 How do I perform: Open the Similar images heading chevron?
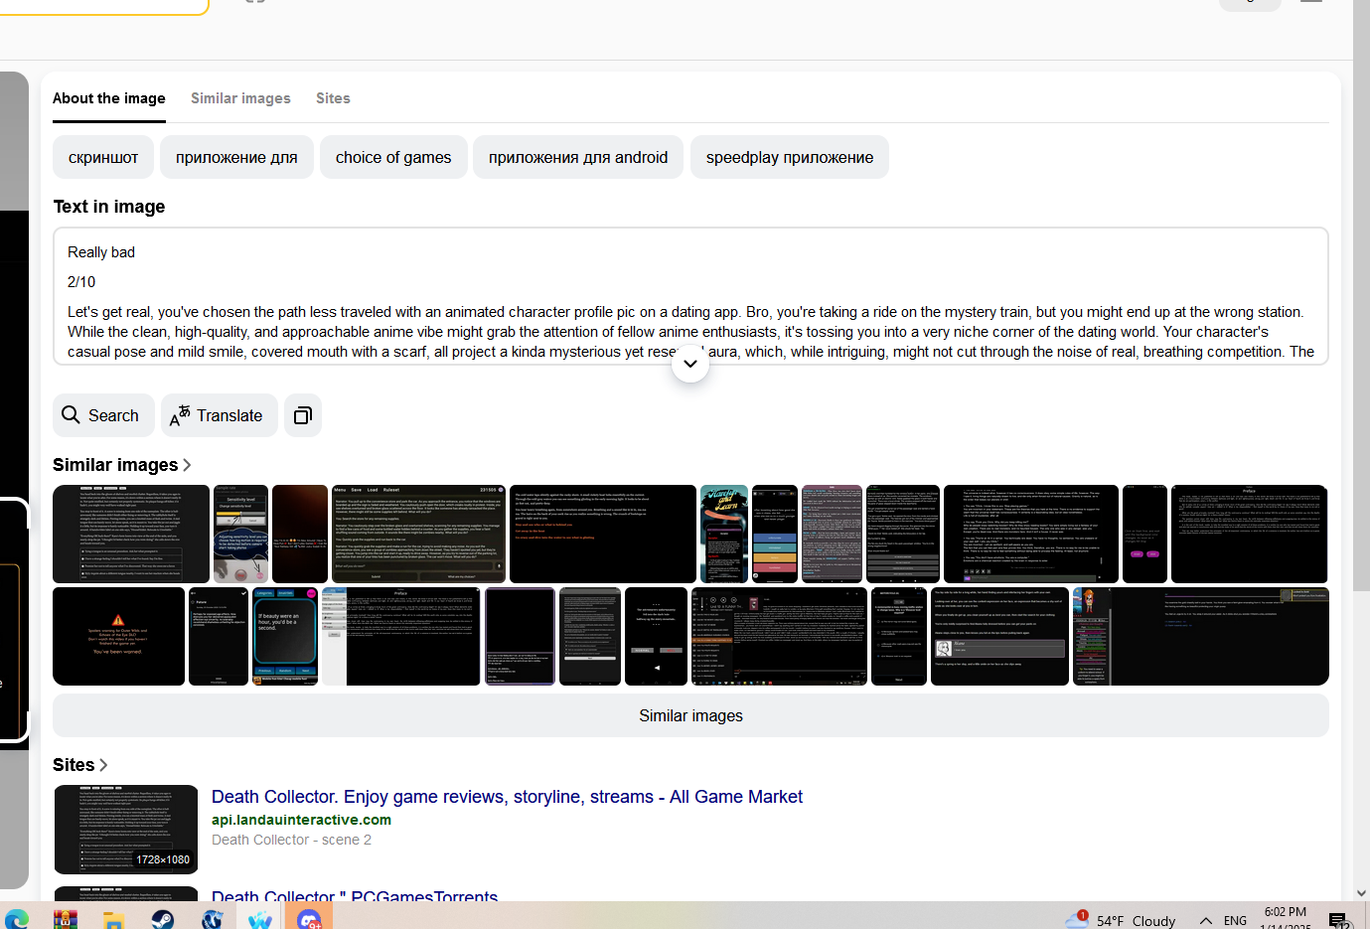coord(187,465)
